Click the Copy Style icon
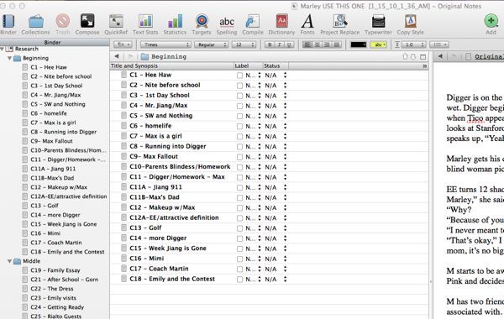The height and width of the screenshot is (319, 504). (x=410, y=21)
